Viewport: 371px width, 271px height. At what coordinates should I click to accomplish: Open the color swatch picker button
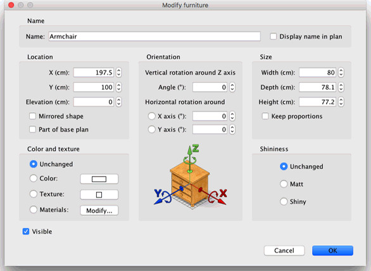99,179
